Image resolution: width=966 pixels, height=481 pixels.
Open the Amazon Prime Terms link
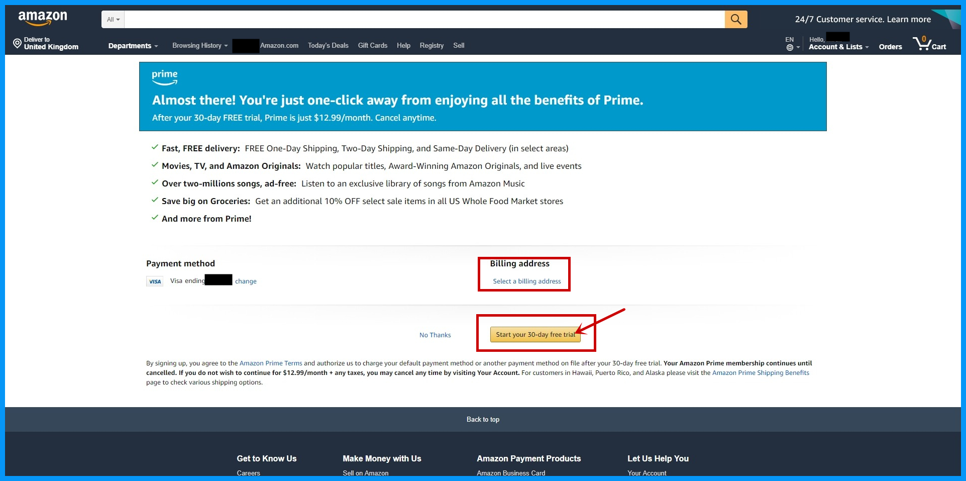(271, 363)
